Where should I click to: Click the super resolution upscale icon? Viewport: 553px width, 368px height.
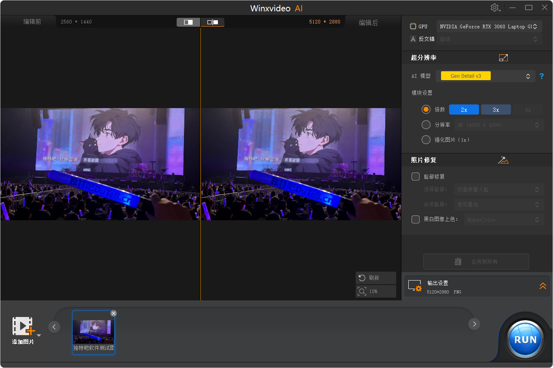pos(503,58)
